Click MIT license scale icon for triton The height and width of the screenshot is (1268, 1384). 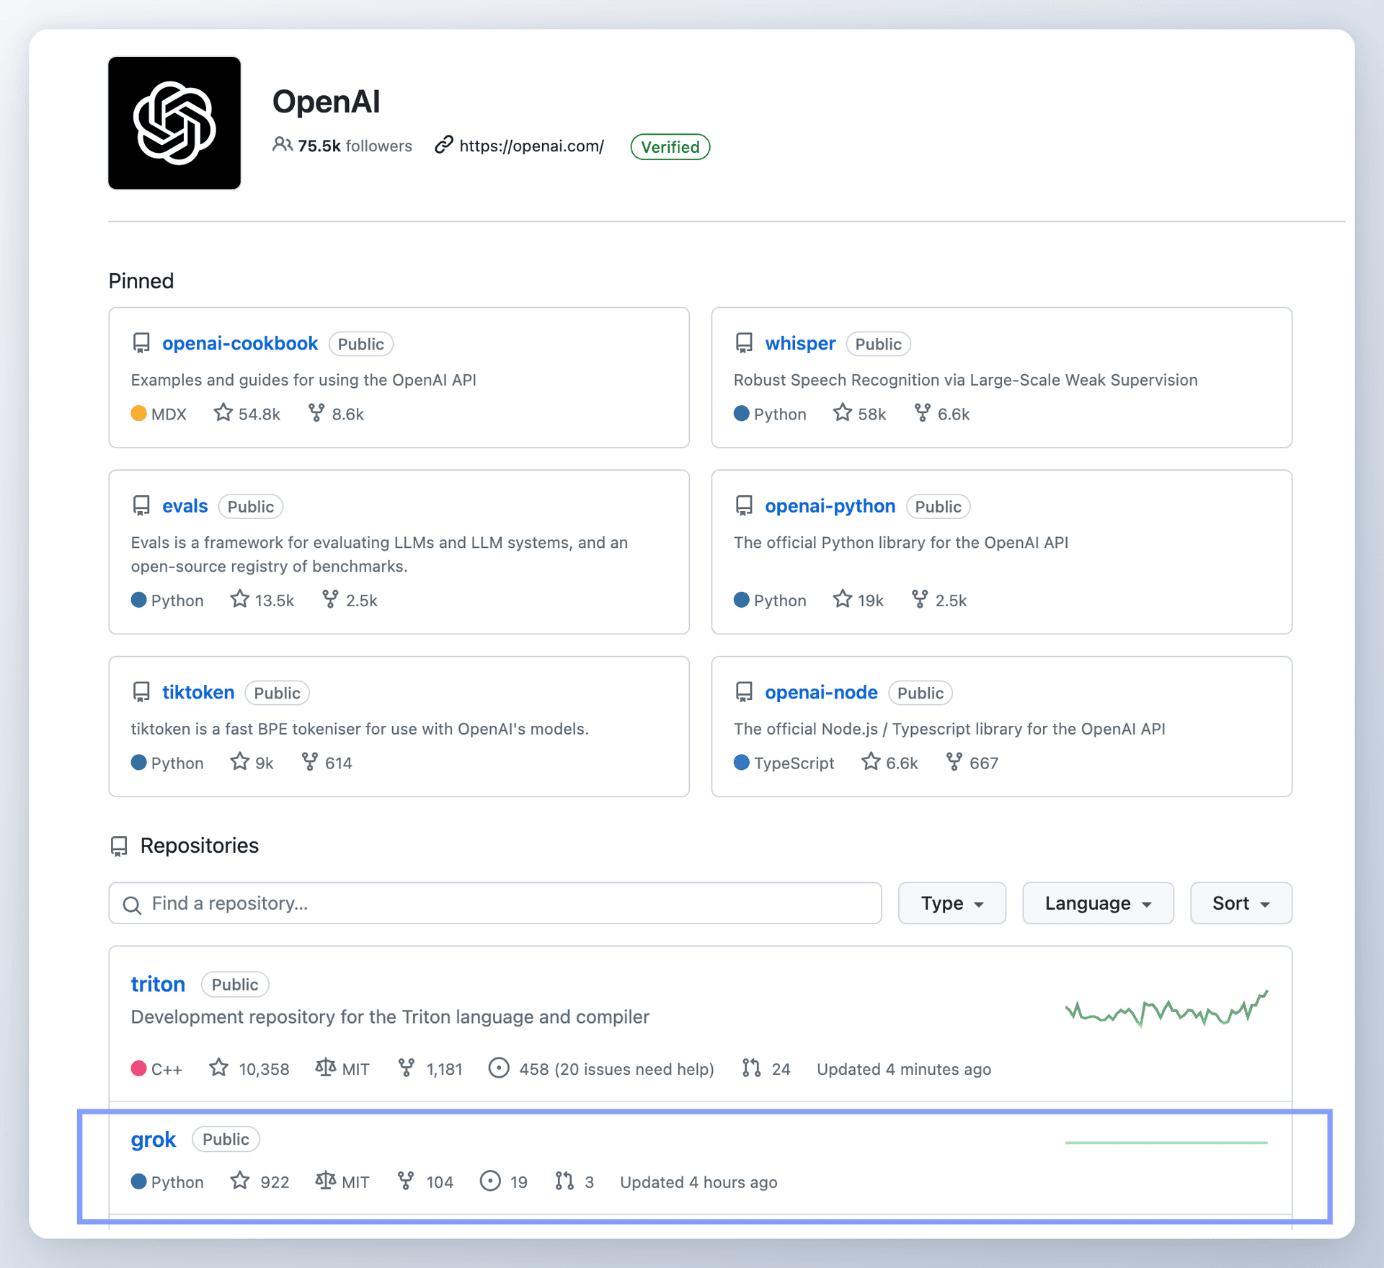pyautogui.click(x=326, y=1068)
